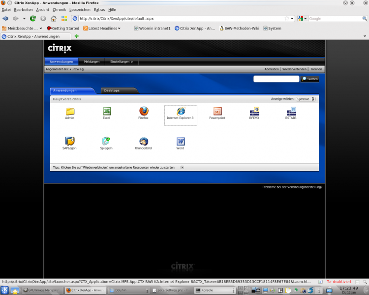Image resolution: width=369 pixels, height=295 pixels.
Task: Click the Tor deaktiviert status indicator
Action: 339,282
